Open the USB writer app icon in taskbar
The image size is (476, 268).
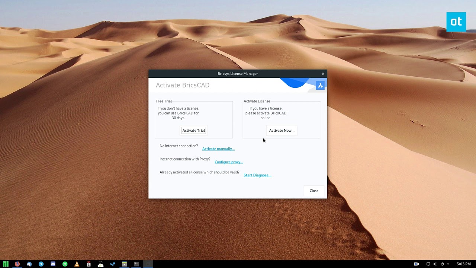pos(89,264)
